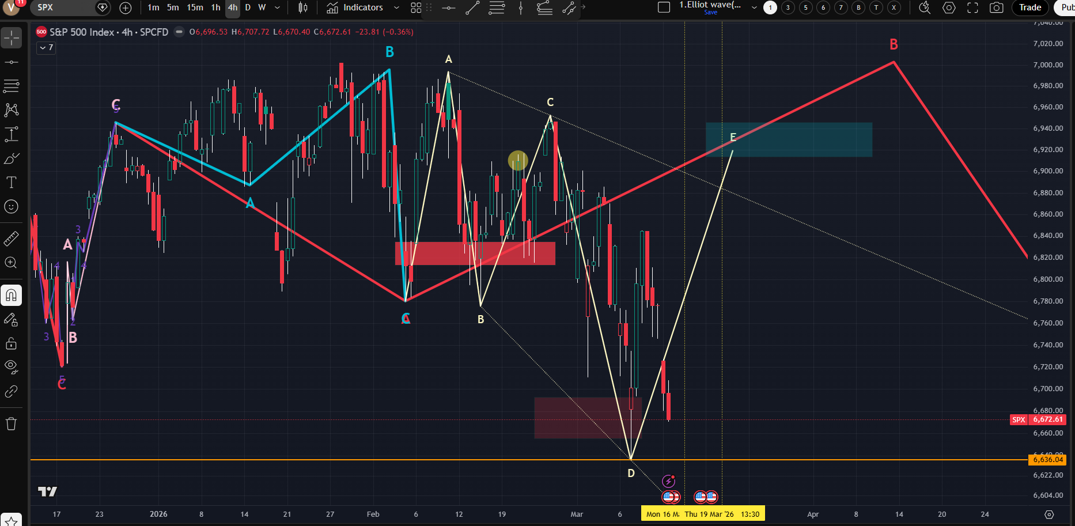This screenshot has height=526, width=1075.
Task: Toggle magnet mode for drawings
Action: (x=11, y=296)
